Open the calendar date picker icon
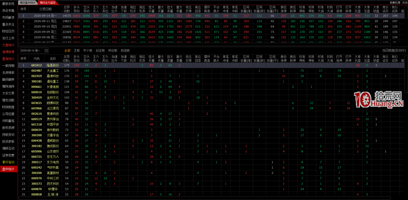Image resolution: width=408 pixels, height=200 pixels. click(x=46, y=51)
